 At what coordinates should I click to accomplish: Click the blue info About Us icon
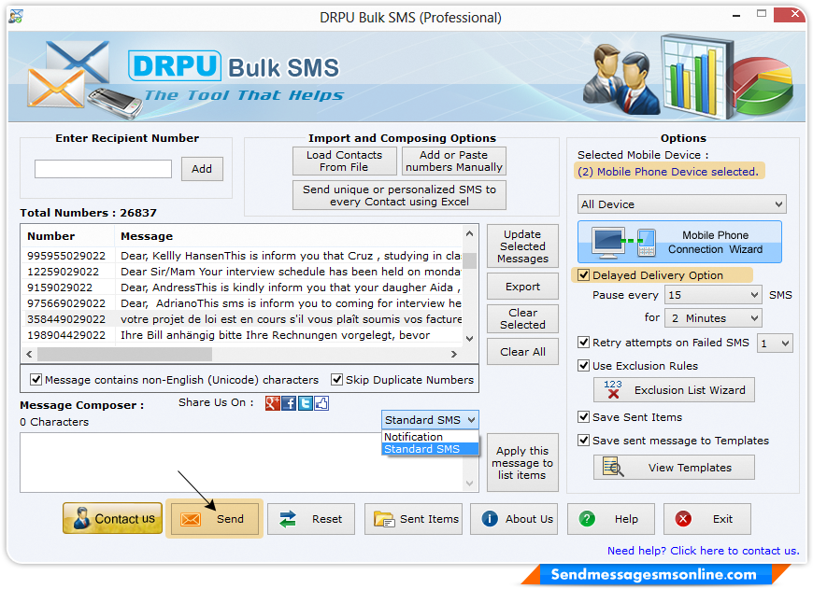(x=490, y=519)
